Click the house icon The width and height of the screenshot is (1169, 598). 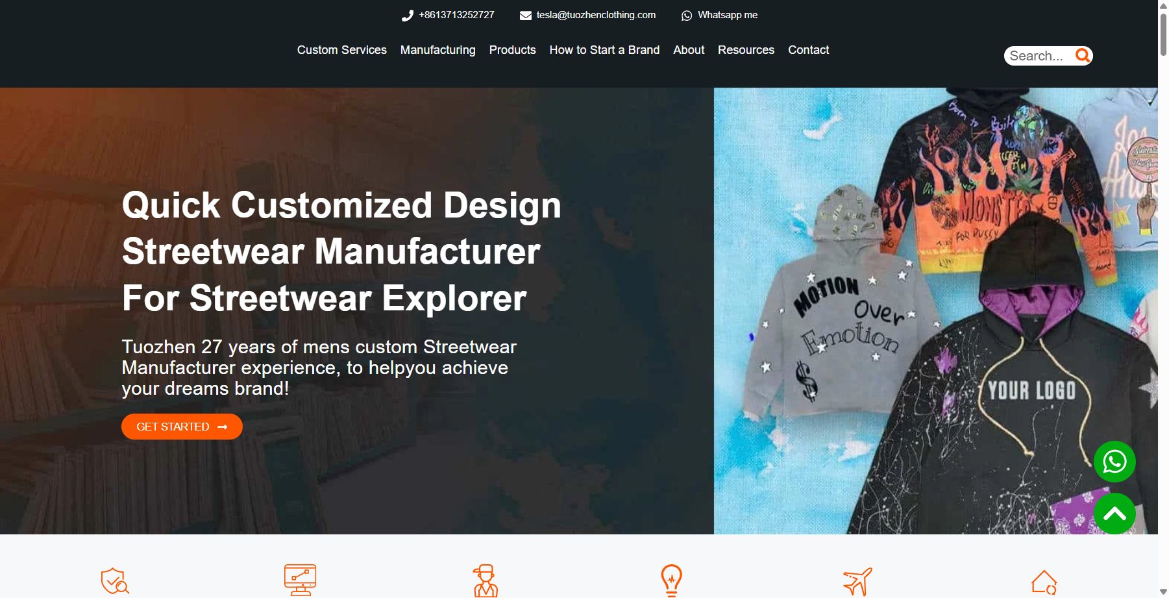click(x=1044, y=582)
